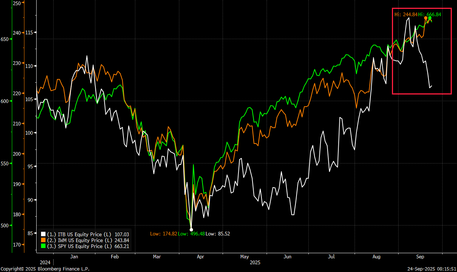Click the 240 tick on the orange IWM axis

click(17, 33)
